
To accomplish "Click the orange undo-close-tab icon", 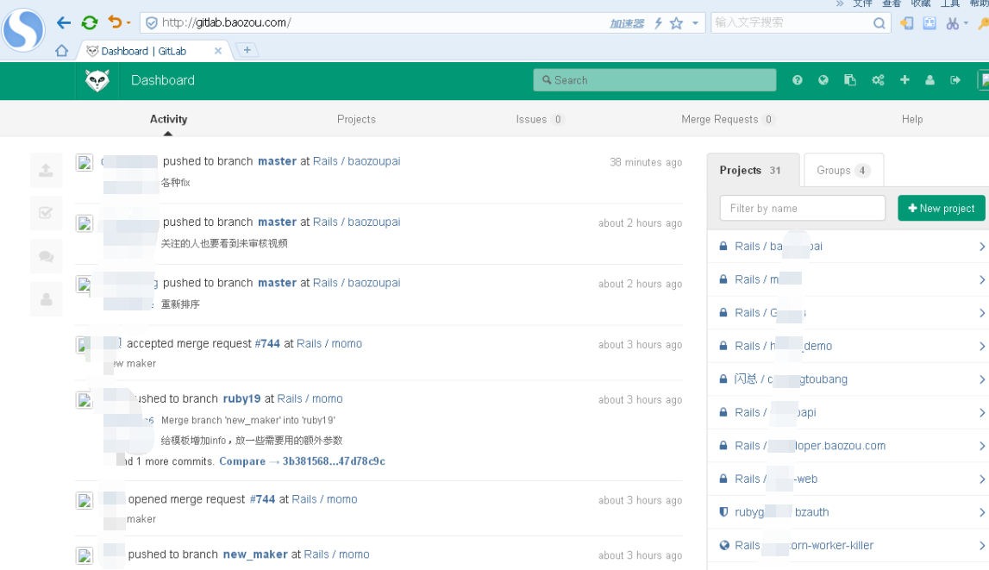I will pos(115,22).
